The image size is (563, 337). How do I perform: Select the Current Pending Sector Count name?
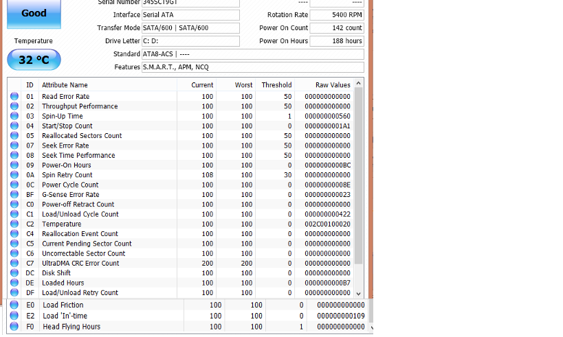(87, 244)
